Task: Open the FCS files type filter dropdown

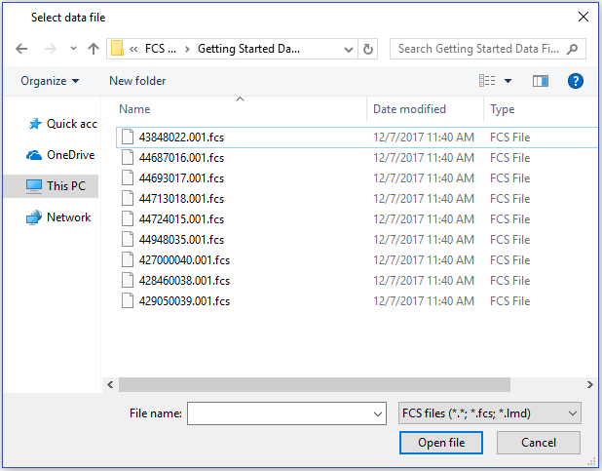Action: point(490,413)
